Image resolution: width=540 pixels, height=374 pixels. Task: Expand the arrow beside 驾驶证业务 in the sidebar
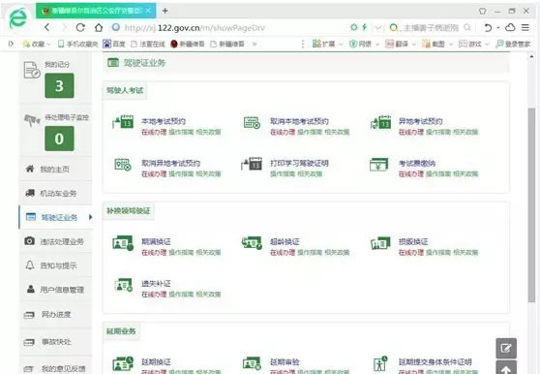[90, 217]
